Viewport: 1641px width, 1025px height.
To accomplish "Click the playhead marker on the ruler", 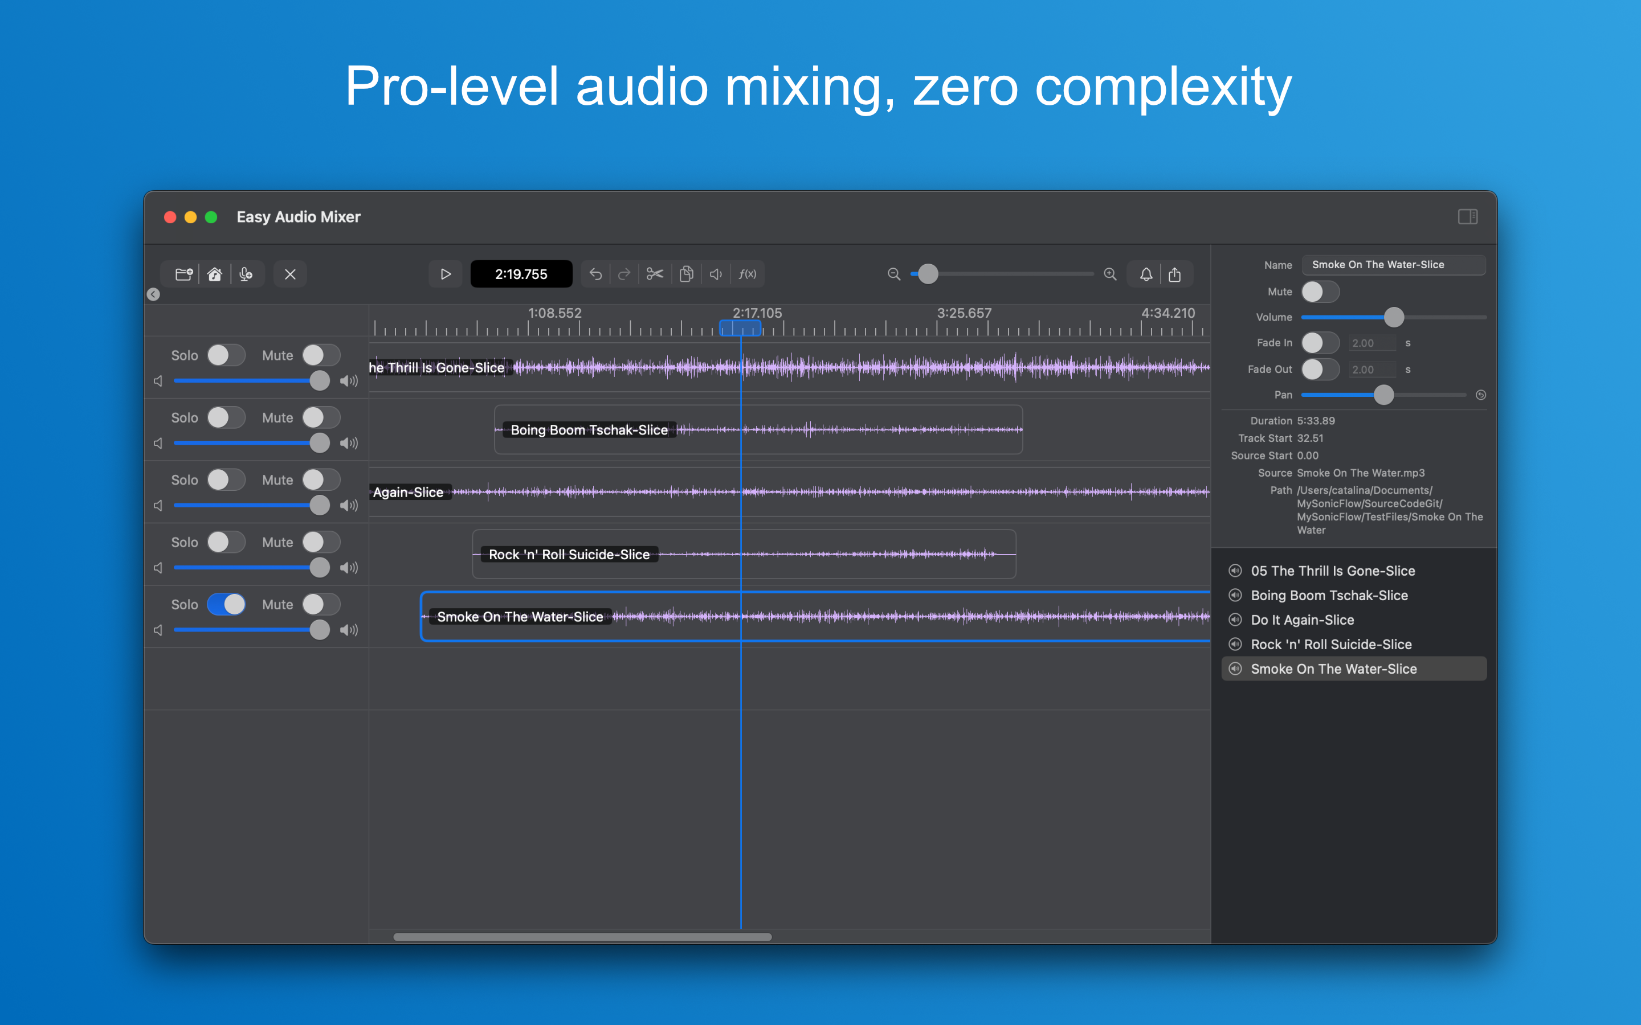I will 740,328.
